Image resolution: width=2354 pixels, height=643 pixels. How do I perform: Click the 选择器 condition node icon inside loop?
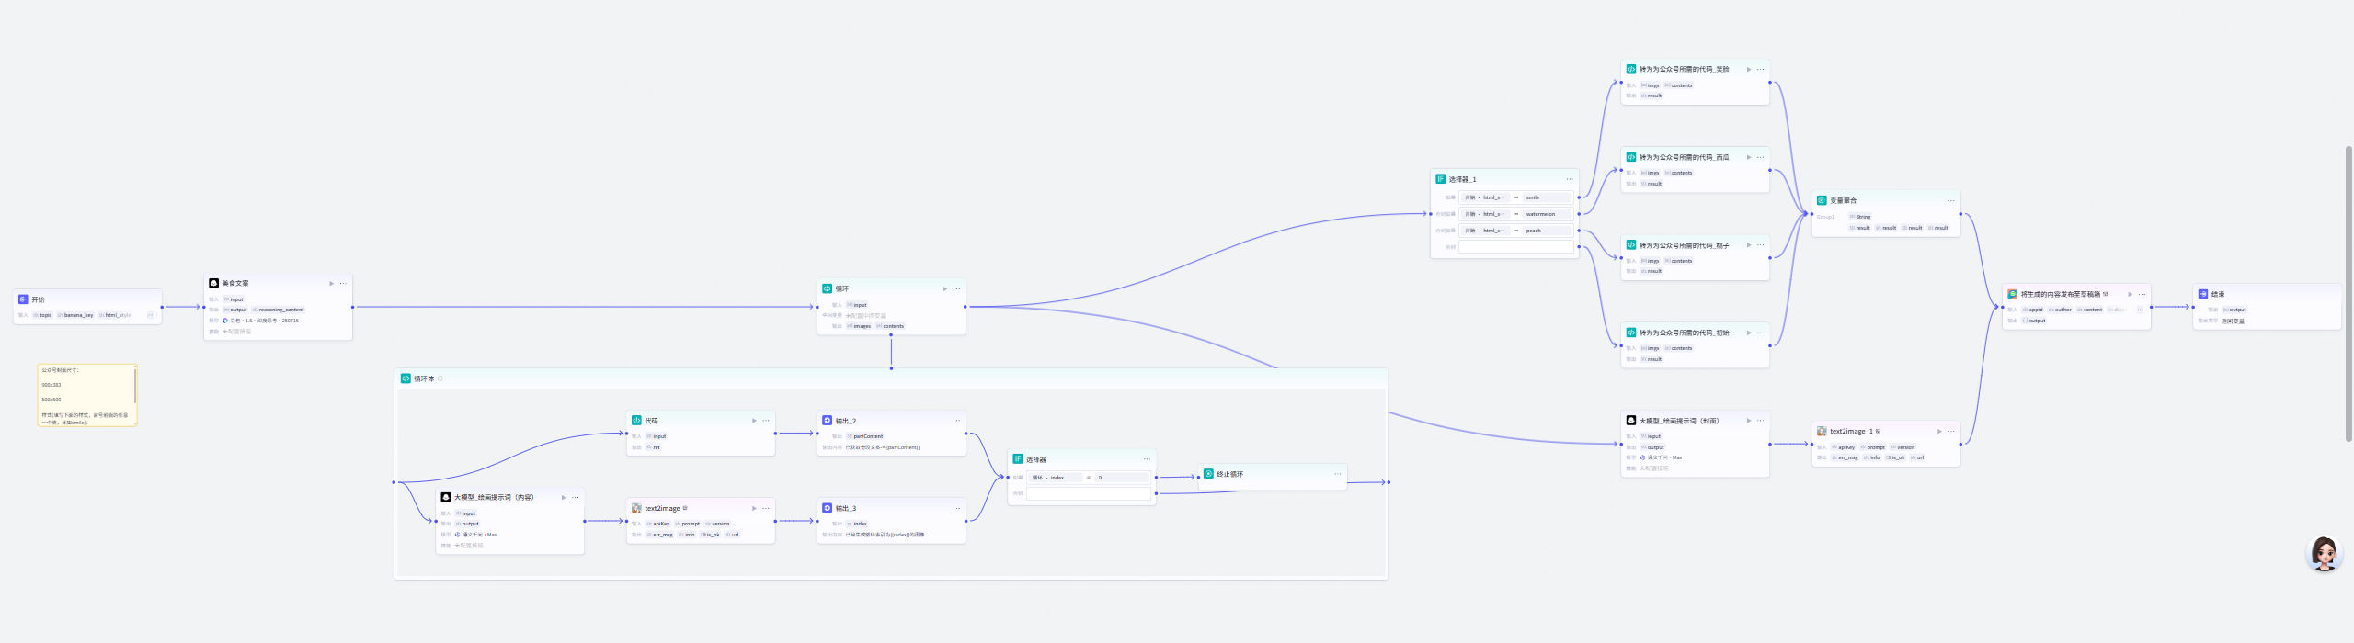pyautogui.click(x=1018, y=458)
